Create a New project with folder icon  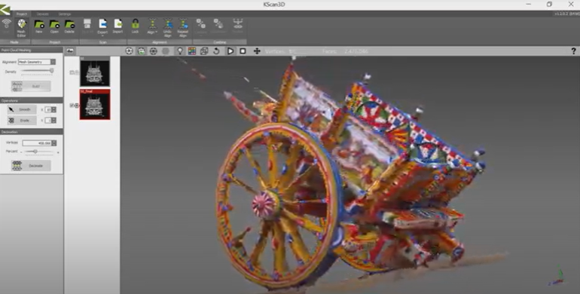point(39,26)
